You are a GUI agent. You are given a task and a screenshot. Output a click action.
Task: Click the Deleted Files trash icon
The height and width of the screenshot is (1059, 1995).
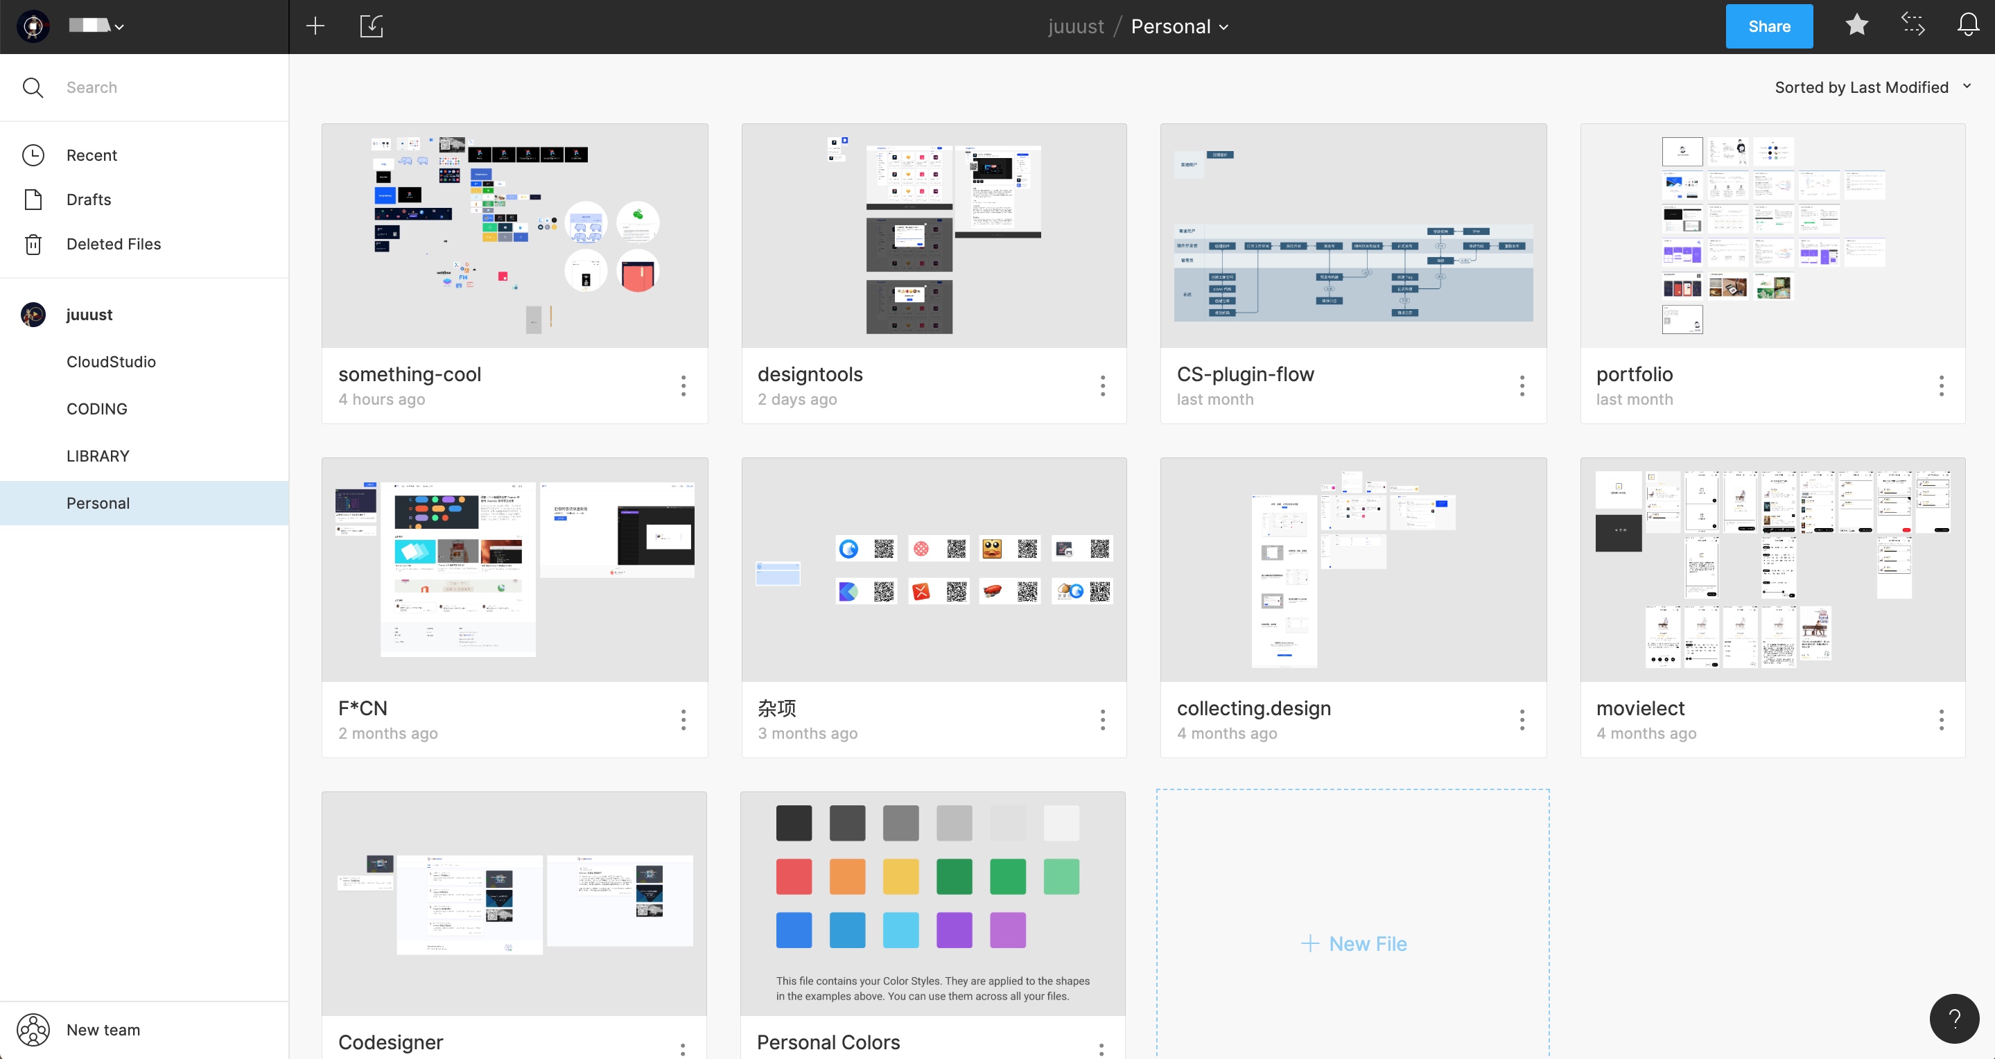33,244
